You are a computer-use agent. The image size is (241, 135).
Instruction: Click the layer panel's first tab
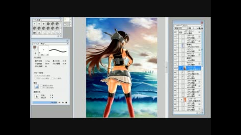(x=178, y=26)
